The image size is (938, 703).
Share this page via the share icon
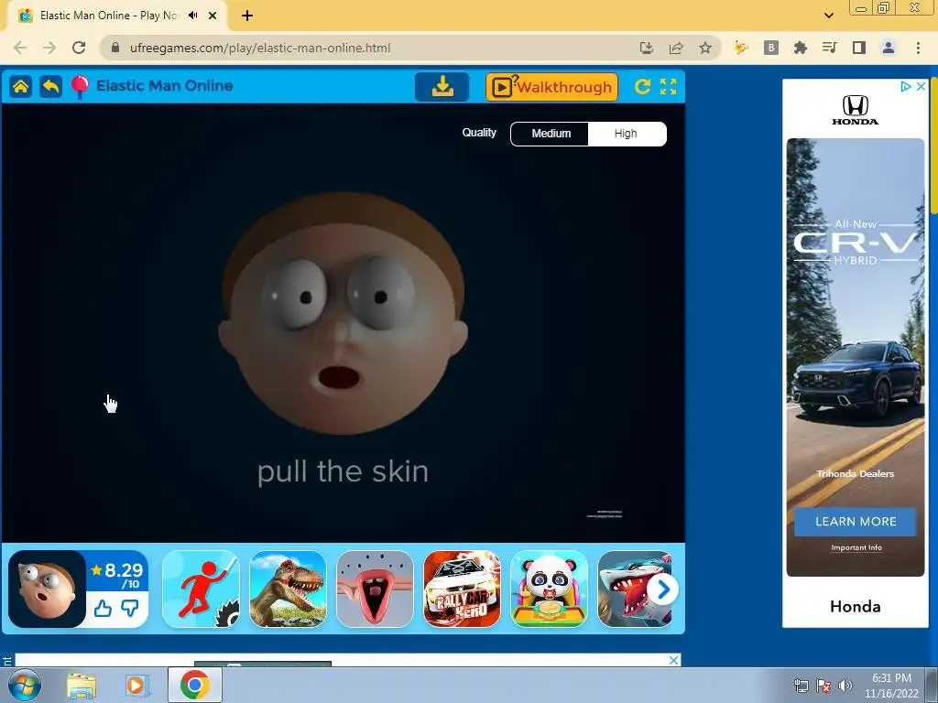pos(676,48)
